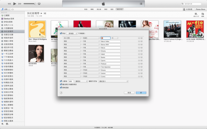Open the Doo-Wops & Hooligans album cover
This screenshot has width=207, height=129.
click(x=37, y=29)
